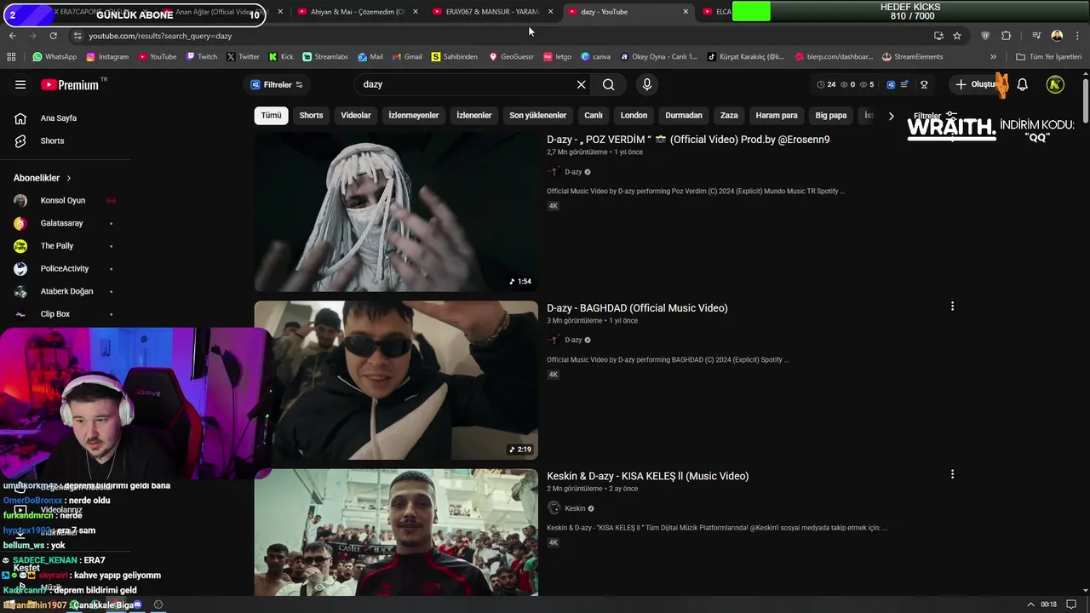Open Konsol Oyun subscription channel
This screenshot has width=1090, height=613.
[63, 201]
